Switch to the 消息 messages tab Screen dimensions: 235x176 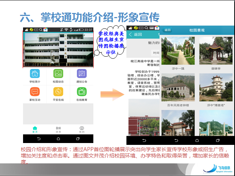58,129
